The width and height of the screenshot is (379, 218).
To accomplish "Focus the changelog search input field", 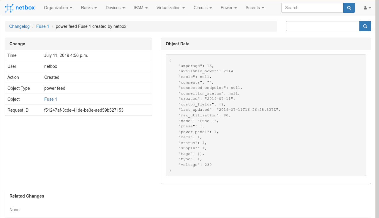I will [x=323, y=26].
